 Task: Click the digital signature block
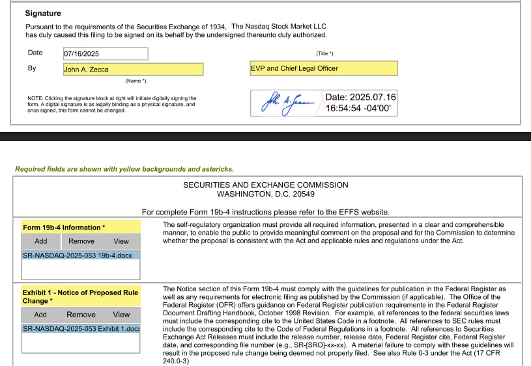click(324, 103)
